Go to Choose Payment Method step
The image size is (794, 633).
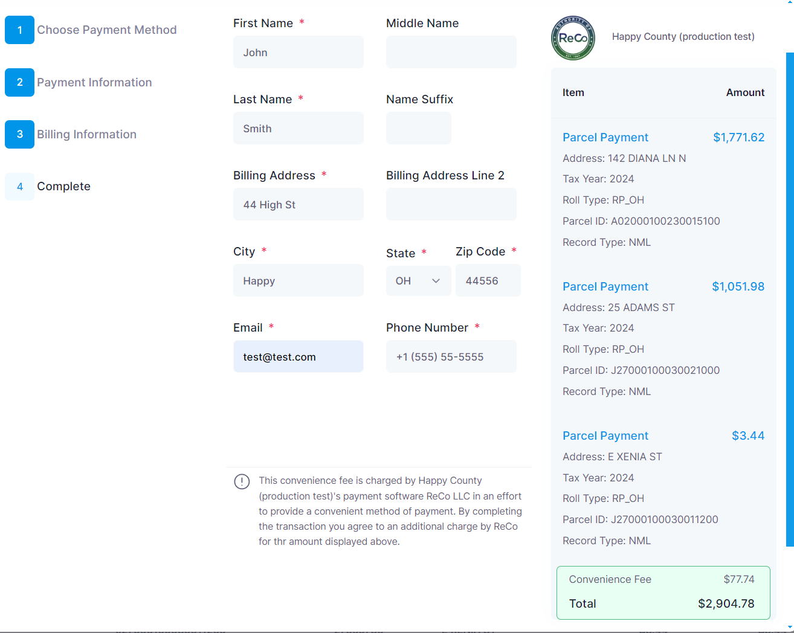click(106, 30)
